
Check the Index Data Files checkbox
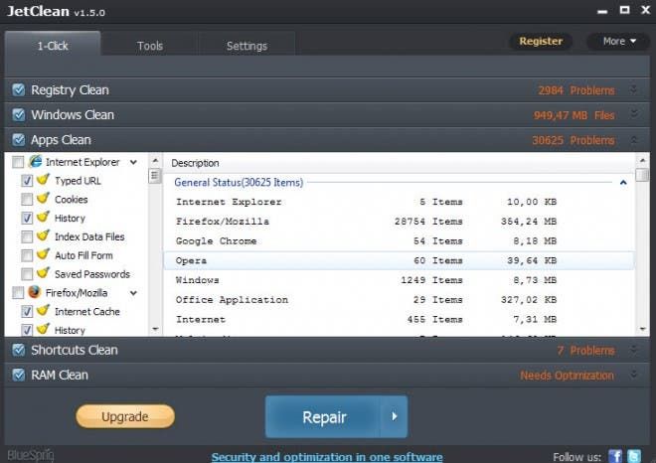click(27, 236)
